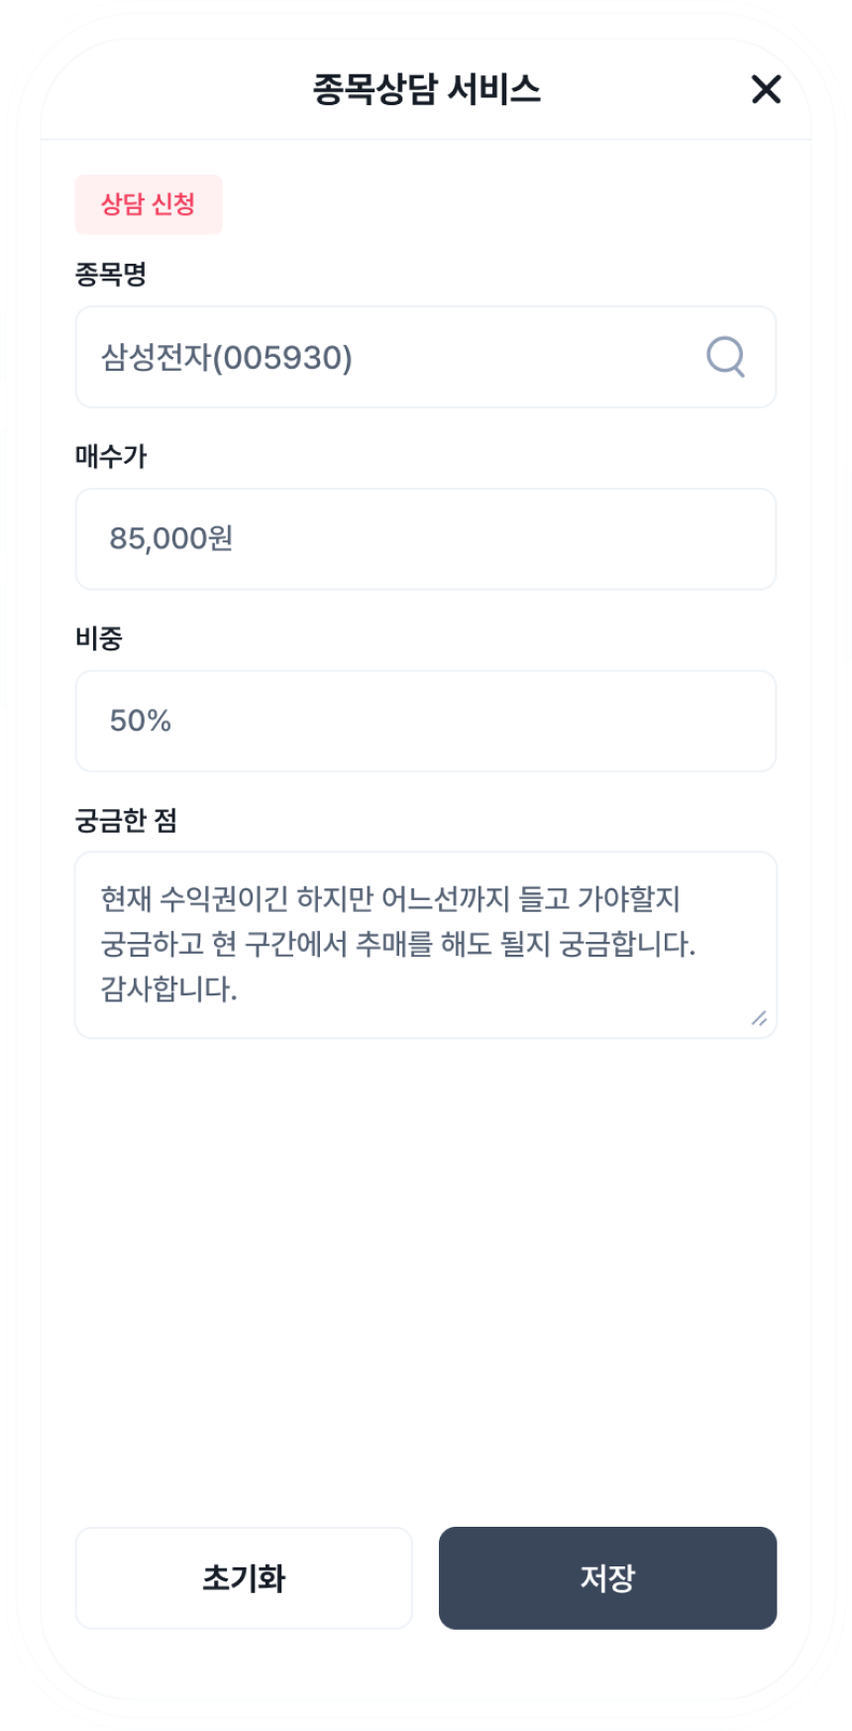852x1731 pixels.
Task: Close the 종목상담 서비스 dialog
Action: pyautogui.click(x=766, y=90)
